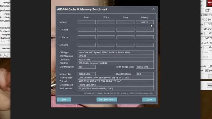Click the CPU FSB 100.0 MHz value

coord(116,63)
